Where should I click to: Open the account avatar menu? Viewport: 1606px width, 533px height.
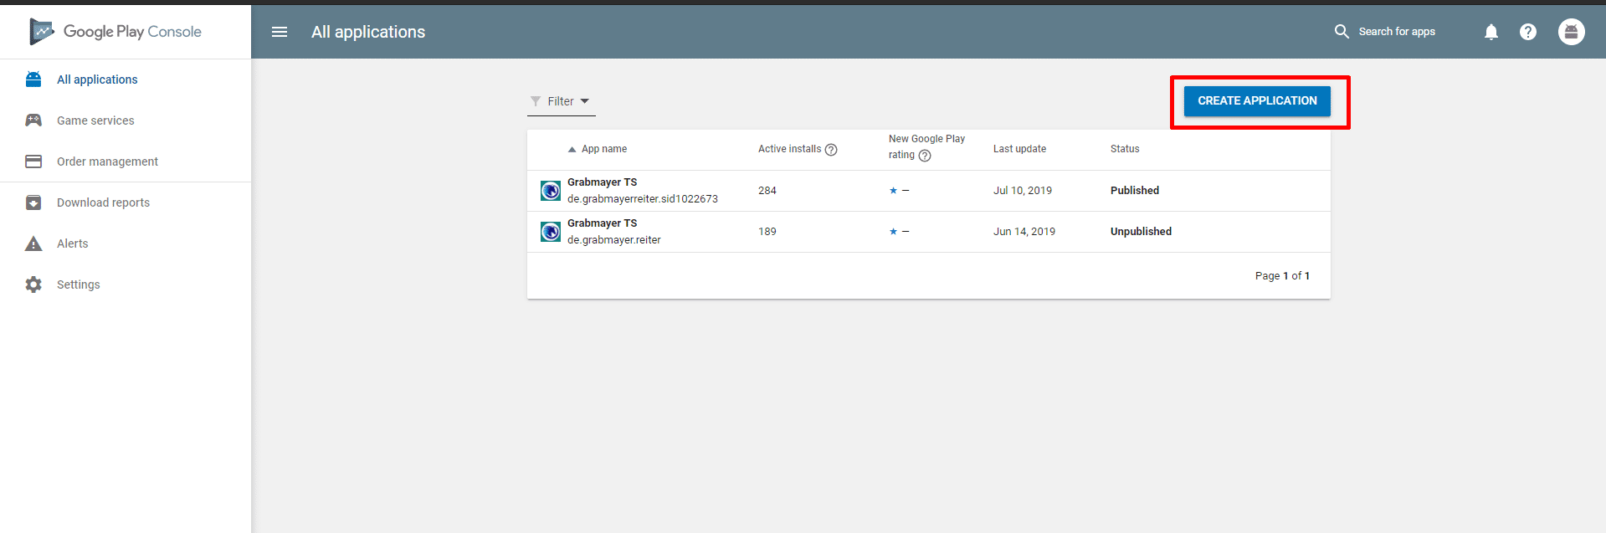1572,32
